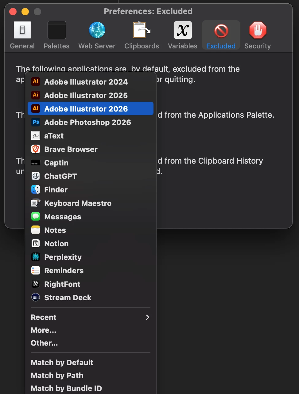The width and height of the screenshot is (299, 394).
Task: Select Match by Default option
Action: tap(91, 362)
